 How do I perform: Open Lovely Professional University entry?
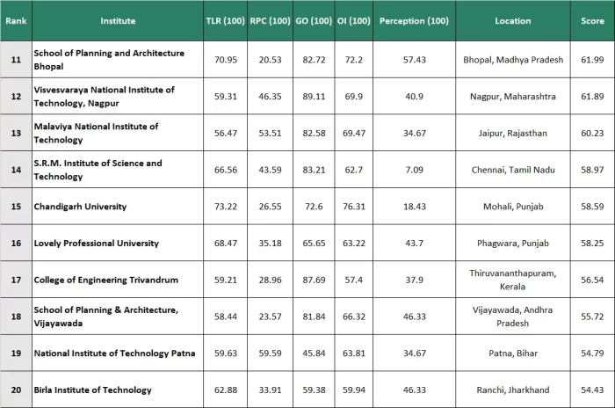(96, 243)
